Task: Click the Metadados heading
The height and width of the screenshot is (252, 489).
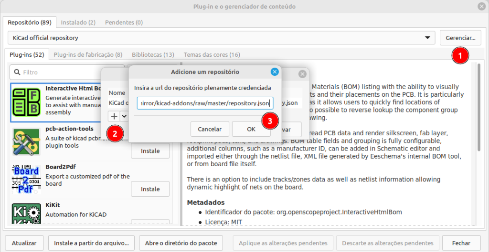Action: pos(205,202)
